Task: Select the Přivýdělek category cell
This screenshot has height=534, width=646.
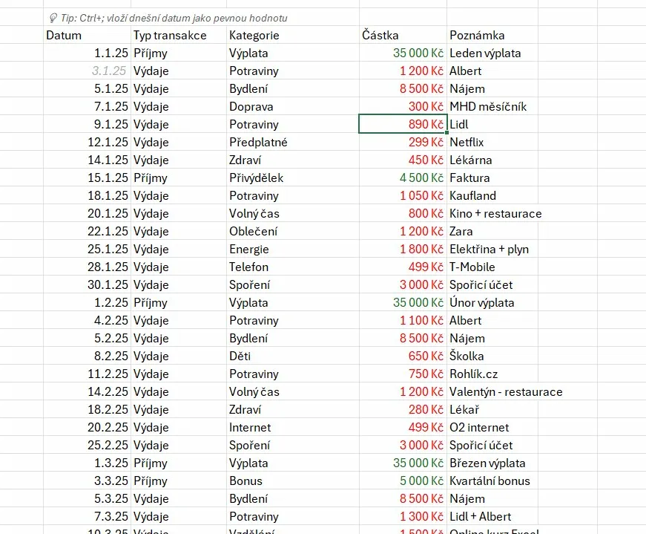Action: 292,178
